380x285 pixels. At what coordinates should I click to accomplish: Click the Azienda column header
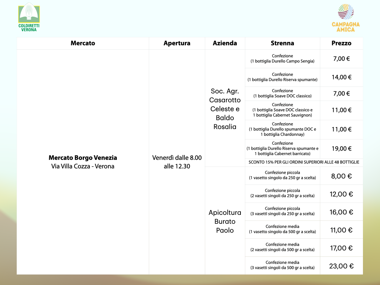coord(225,43)
